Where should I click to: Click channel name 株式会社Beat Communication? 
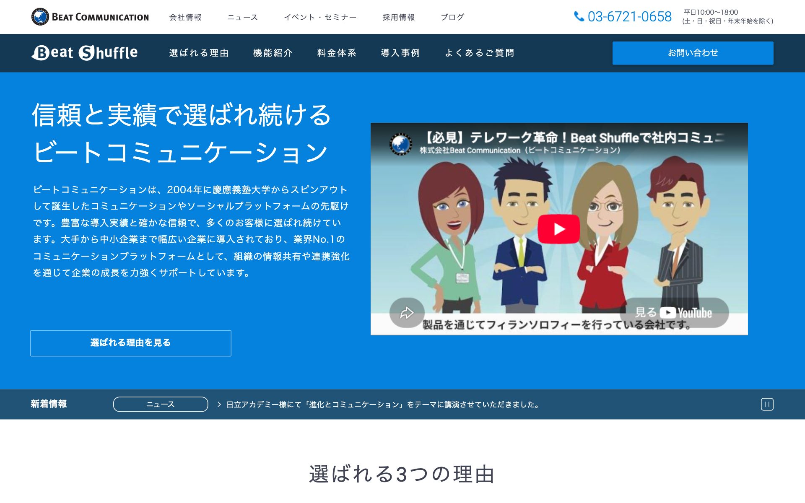520,150
